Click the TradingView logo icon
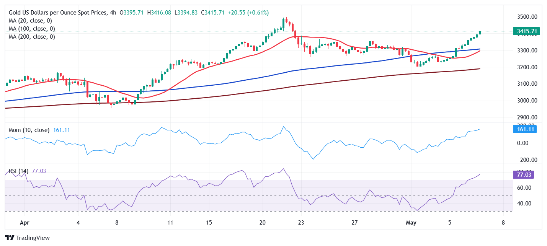The height and width of the screenshot is (246, 547). pyautogui.click(x=10, y=238)
